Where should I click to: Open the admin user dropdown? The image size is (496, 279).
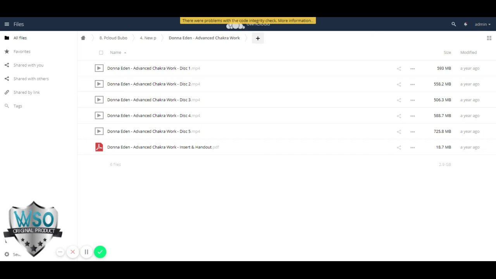coord(482,24)
